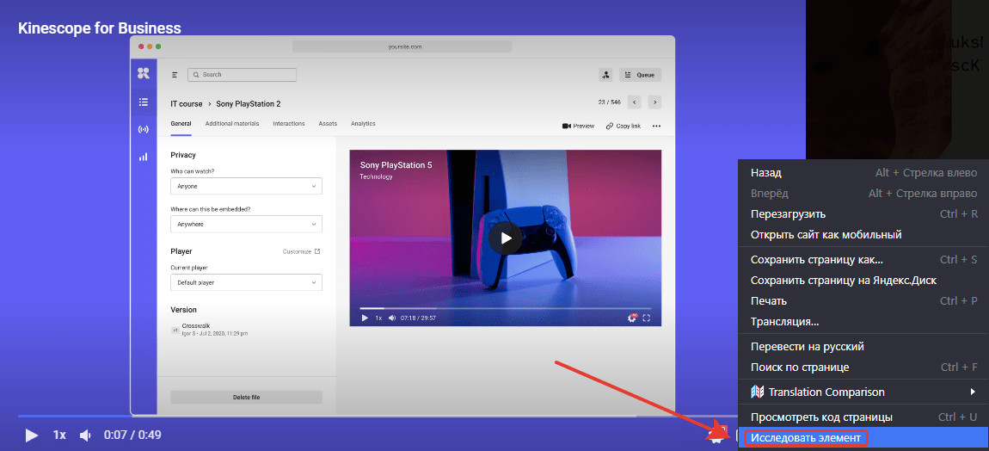Click the 0:07 / 0:49 time display

coord(132,436)
